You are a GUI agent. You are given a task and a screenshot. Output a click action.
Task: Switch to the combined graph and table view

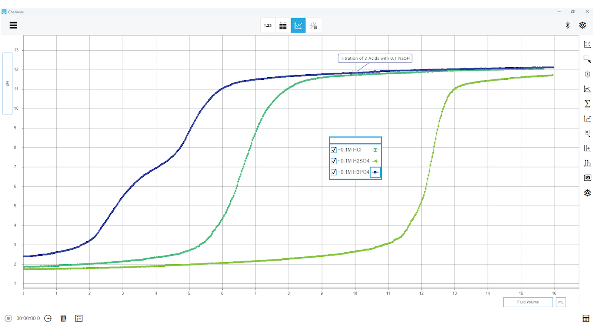(313, 25)
